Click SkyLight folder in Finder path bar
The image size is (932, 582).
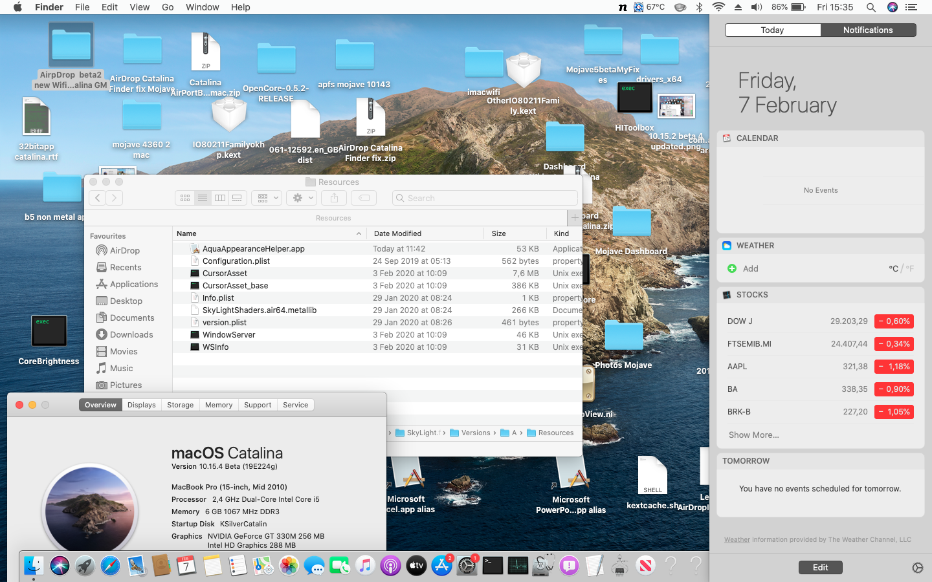pyautogui.click(x=418, y=433)
